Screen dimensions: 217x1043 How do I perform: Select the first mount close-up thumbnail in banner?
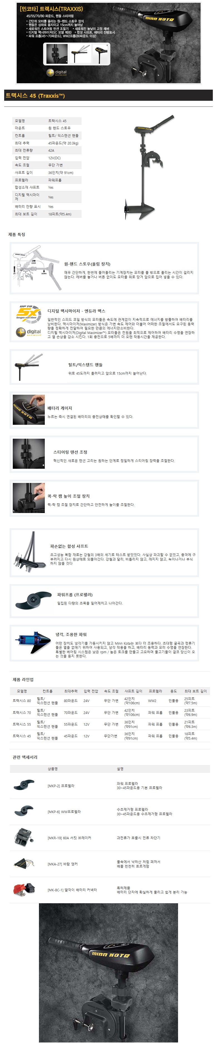pyautogui.click(x=57, y=53)
